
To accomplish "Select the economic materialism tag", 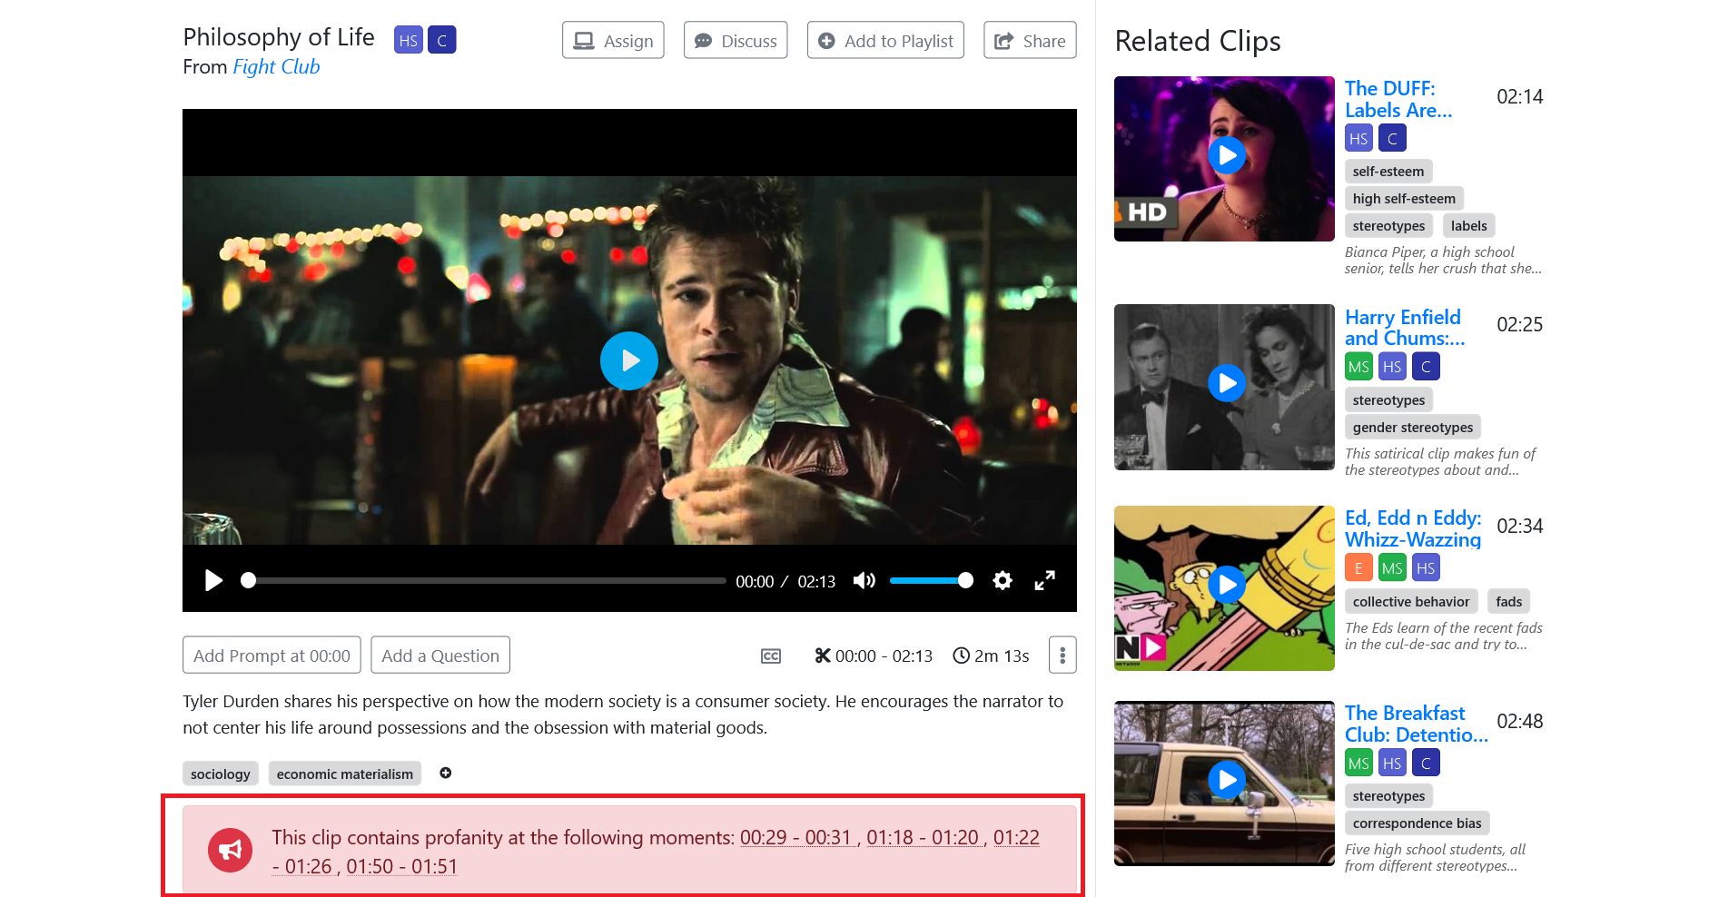I will [345, 774].
